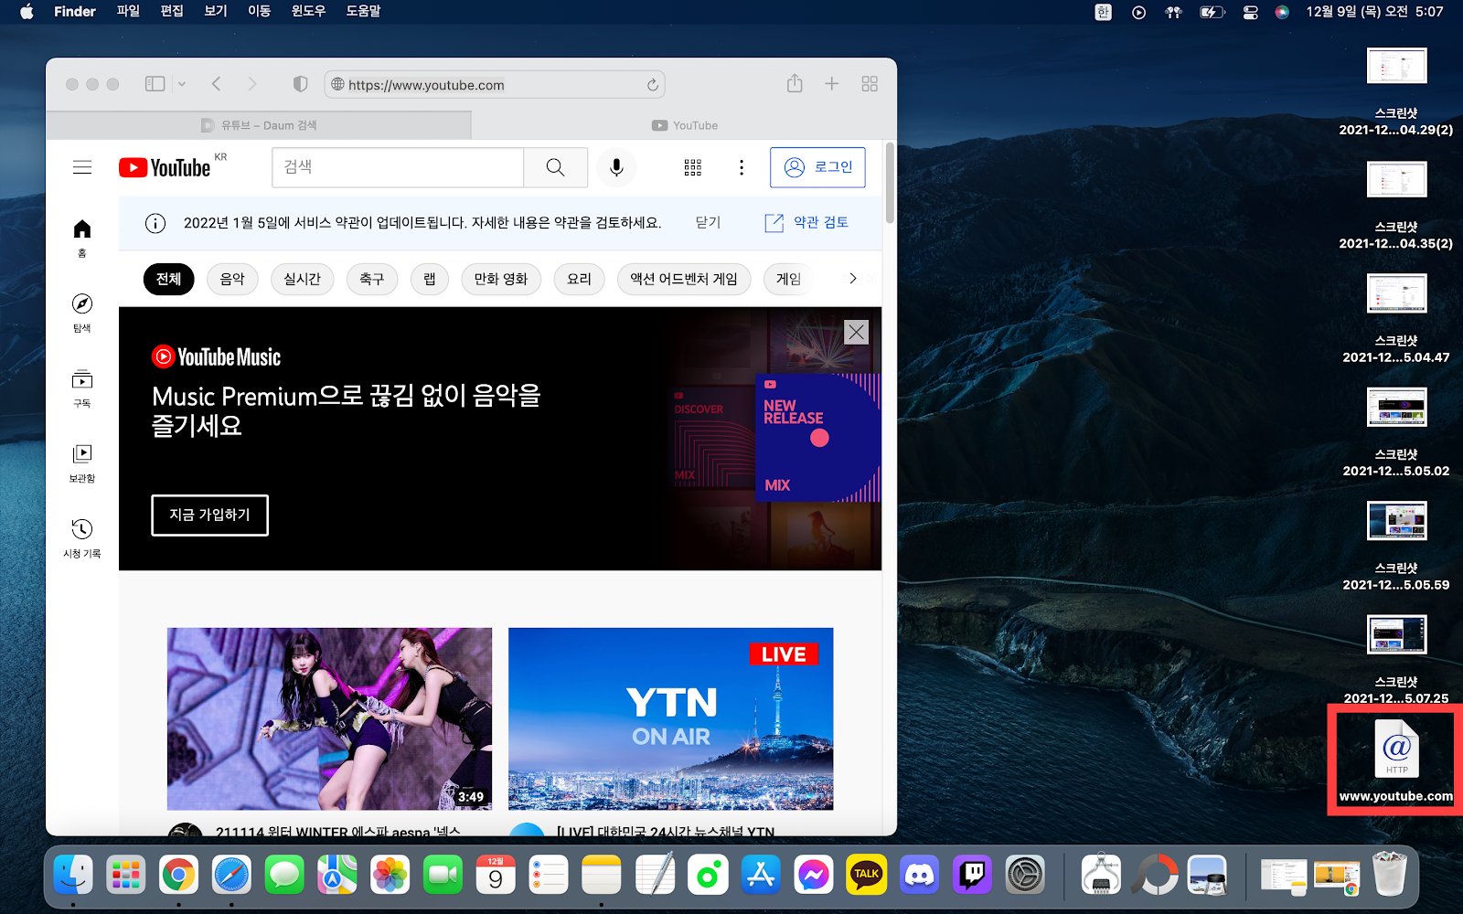Open watch history (시청 기록)
The width and height of the screenshot is (1463, 914).
[82, 538]
